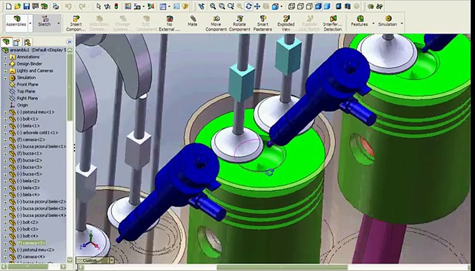Select Origin in the tree
Screen dimensions: 475x271
22,105
